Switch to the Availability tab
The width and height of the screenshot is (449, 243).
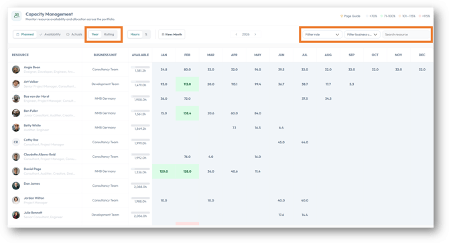coord(50,34)
